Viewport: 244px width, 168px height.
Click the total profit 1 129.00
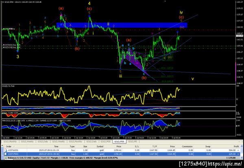[231, 158]
